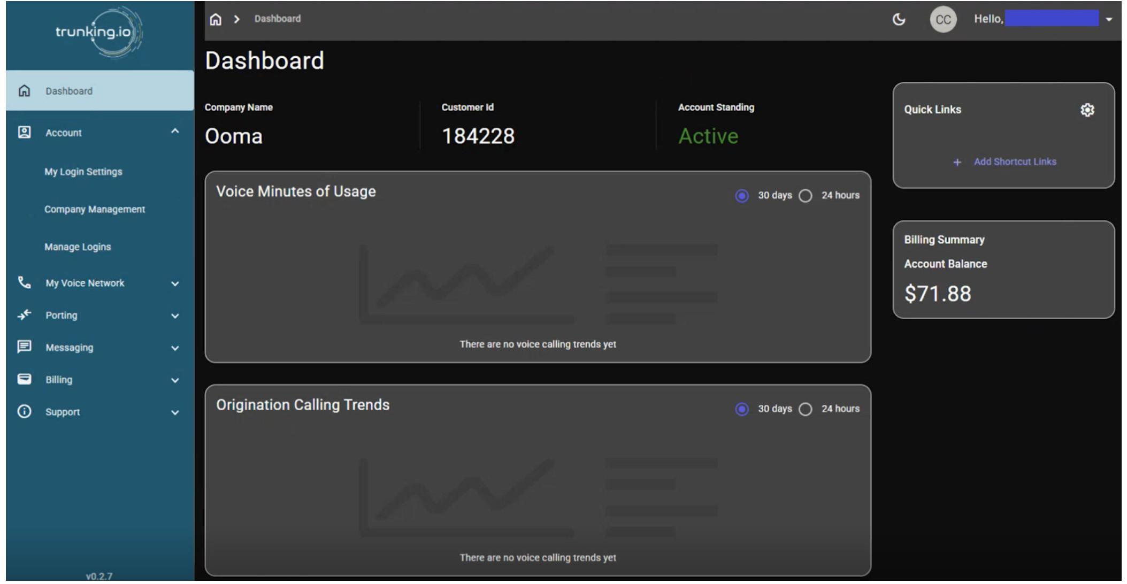The image size is (1127, 584).
Task: Expand My Voice Network chevron
Action: point(175,283)
